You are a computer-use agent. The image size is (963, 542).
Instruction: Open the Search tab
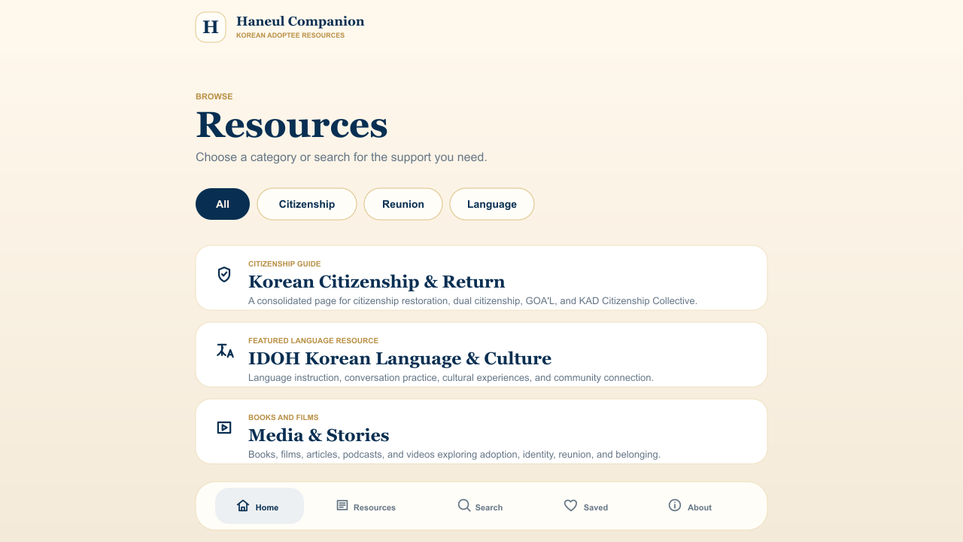point(481,506)
